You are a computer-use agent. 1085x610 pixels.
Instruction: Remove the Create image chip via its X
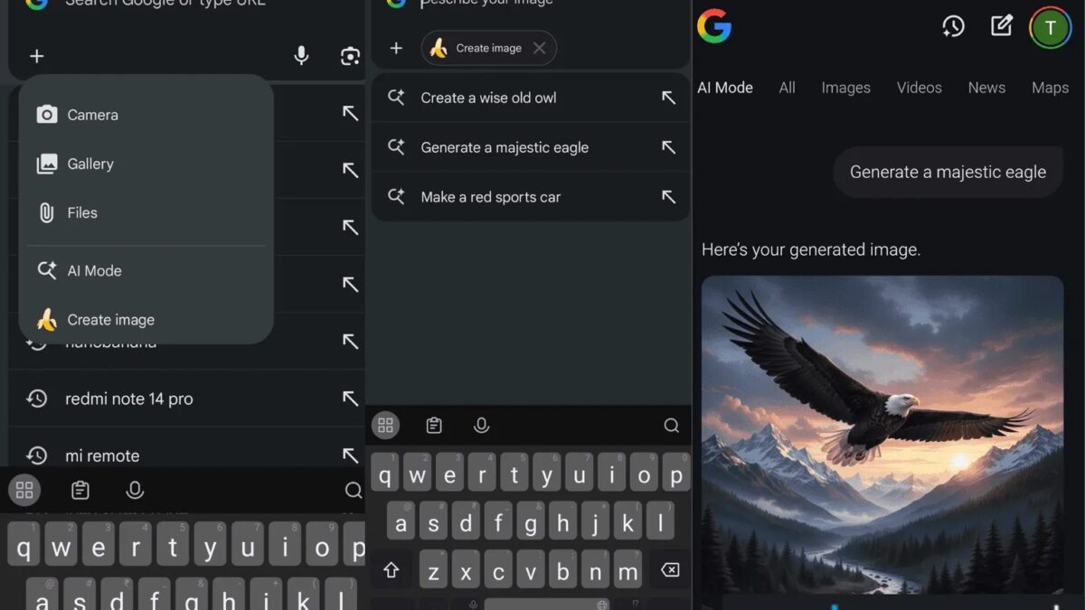[x=541, y=48]
